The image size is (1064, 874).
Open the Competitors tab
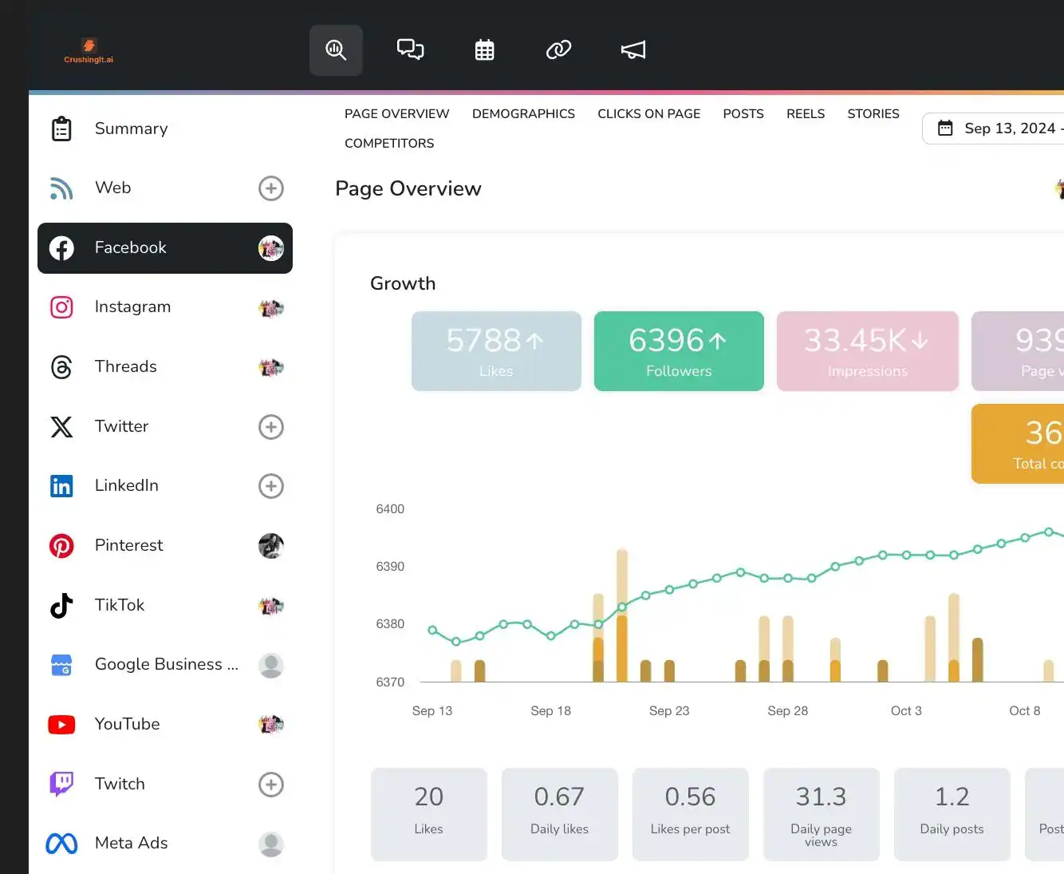coord(389,144)
